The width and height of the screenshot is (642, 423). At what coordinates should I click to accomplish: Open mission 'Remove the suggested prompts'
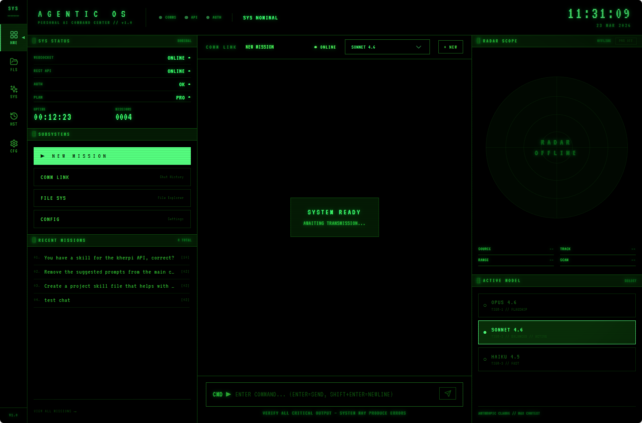point(112,272)
